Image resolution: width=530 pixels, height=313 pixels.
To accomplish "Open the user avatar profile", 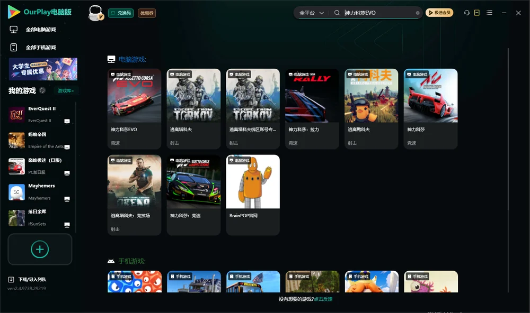I will click(95, 13).
